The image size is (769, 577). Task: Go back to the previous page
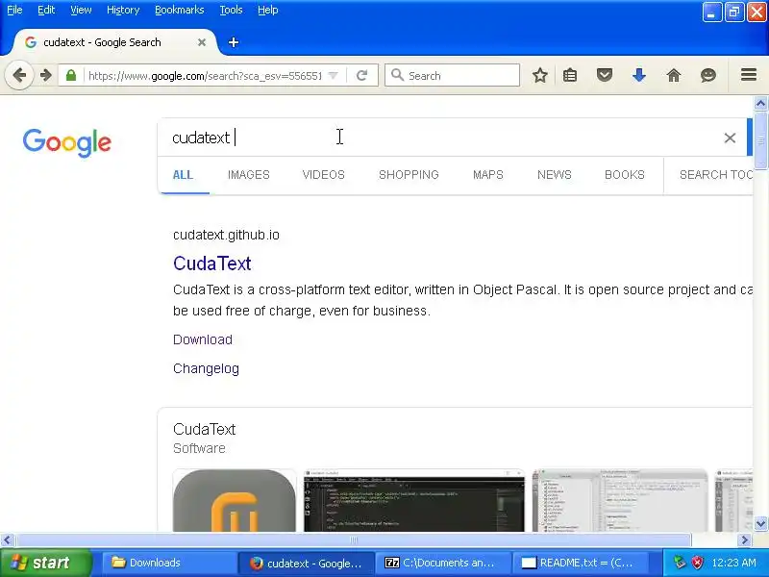coord(19,76)
